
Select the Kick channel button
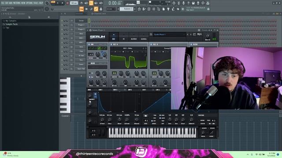(x=81, y=47)
